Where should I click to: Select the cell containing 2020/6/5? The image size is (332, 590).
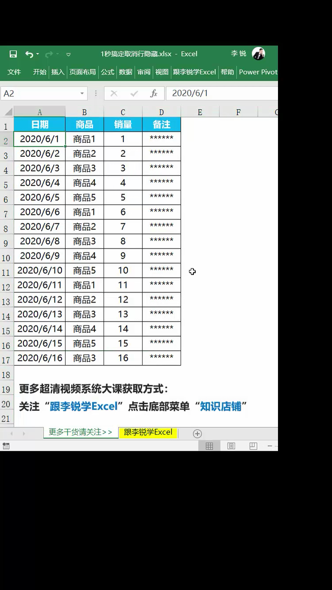click(39, 198)
